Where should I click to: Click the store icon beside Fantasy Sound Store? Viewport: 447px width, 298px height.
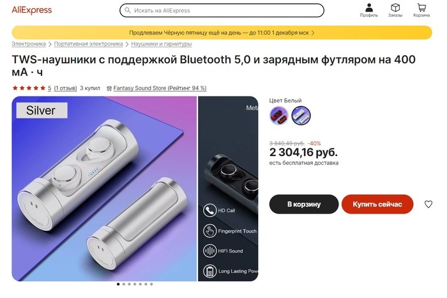pyautogui.click(x=109, y=88)
